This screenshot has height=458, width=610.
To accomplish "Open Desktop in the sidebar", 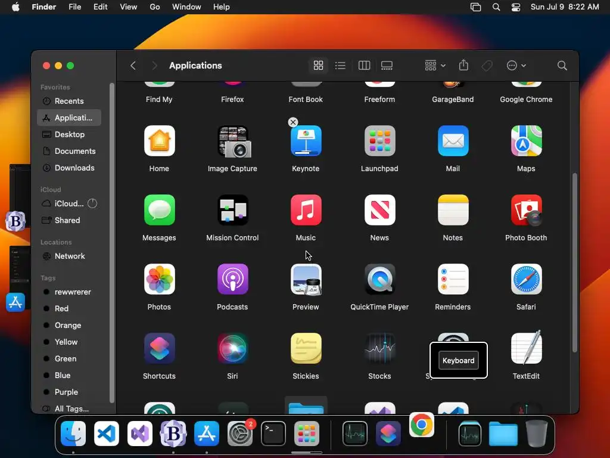I will 69,134.
